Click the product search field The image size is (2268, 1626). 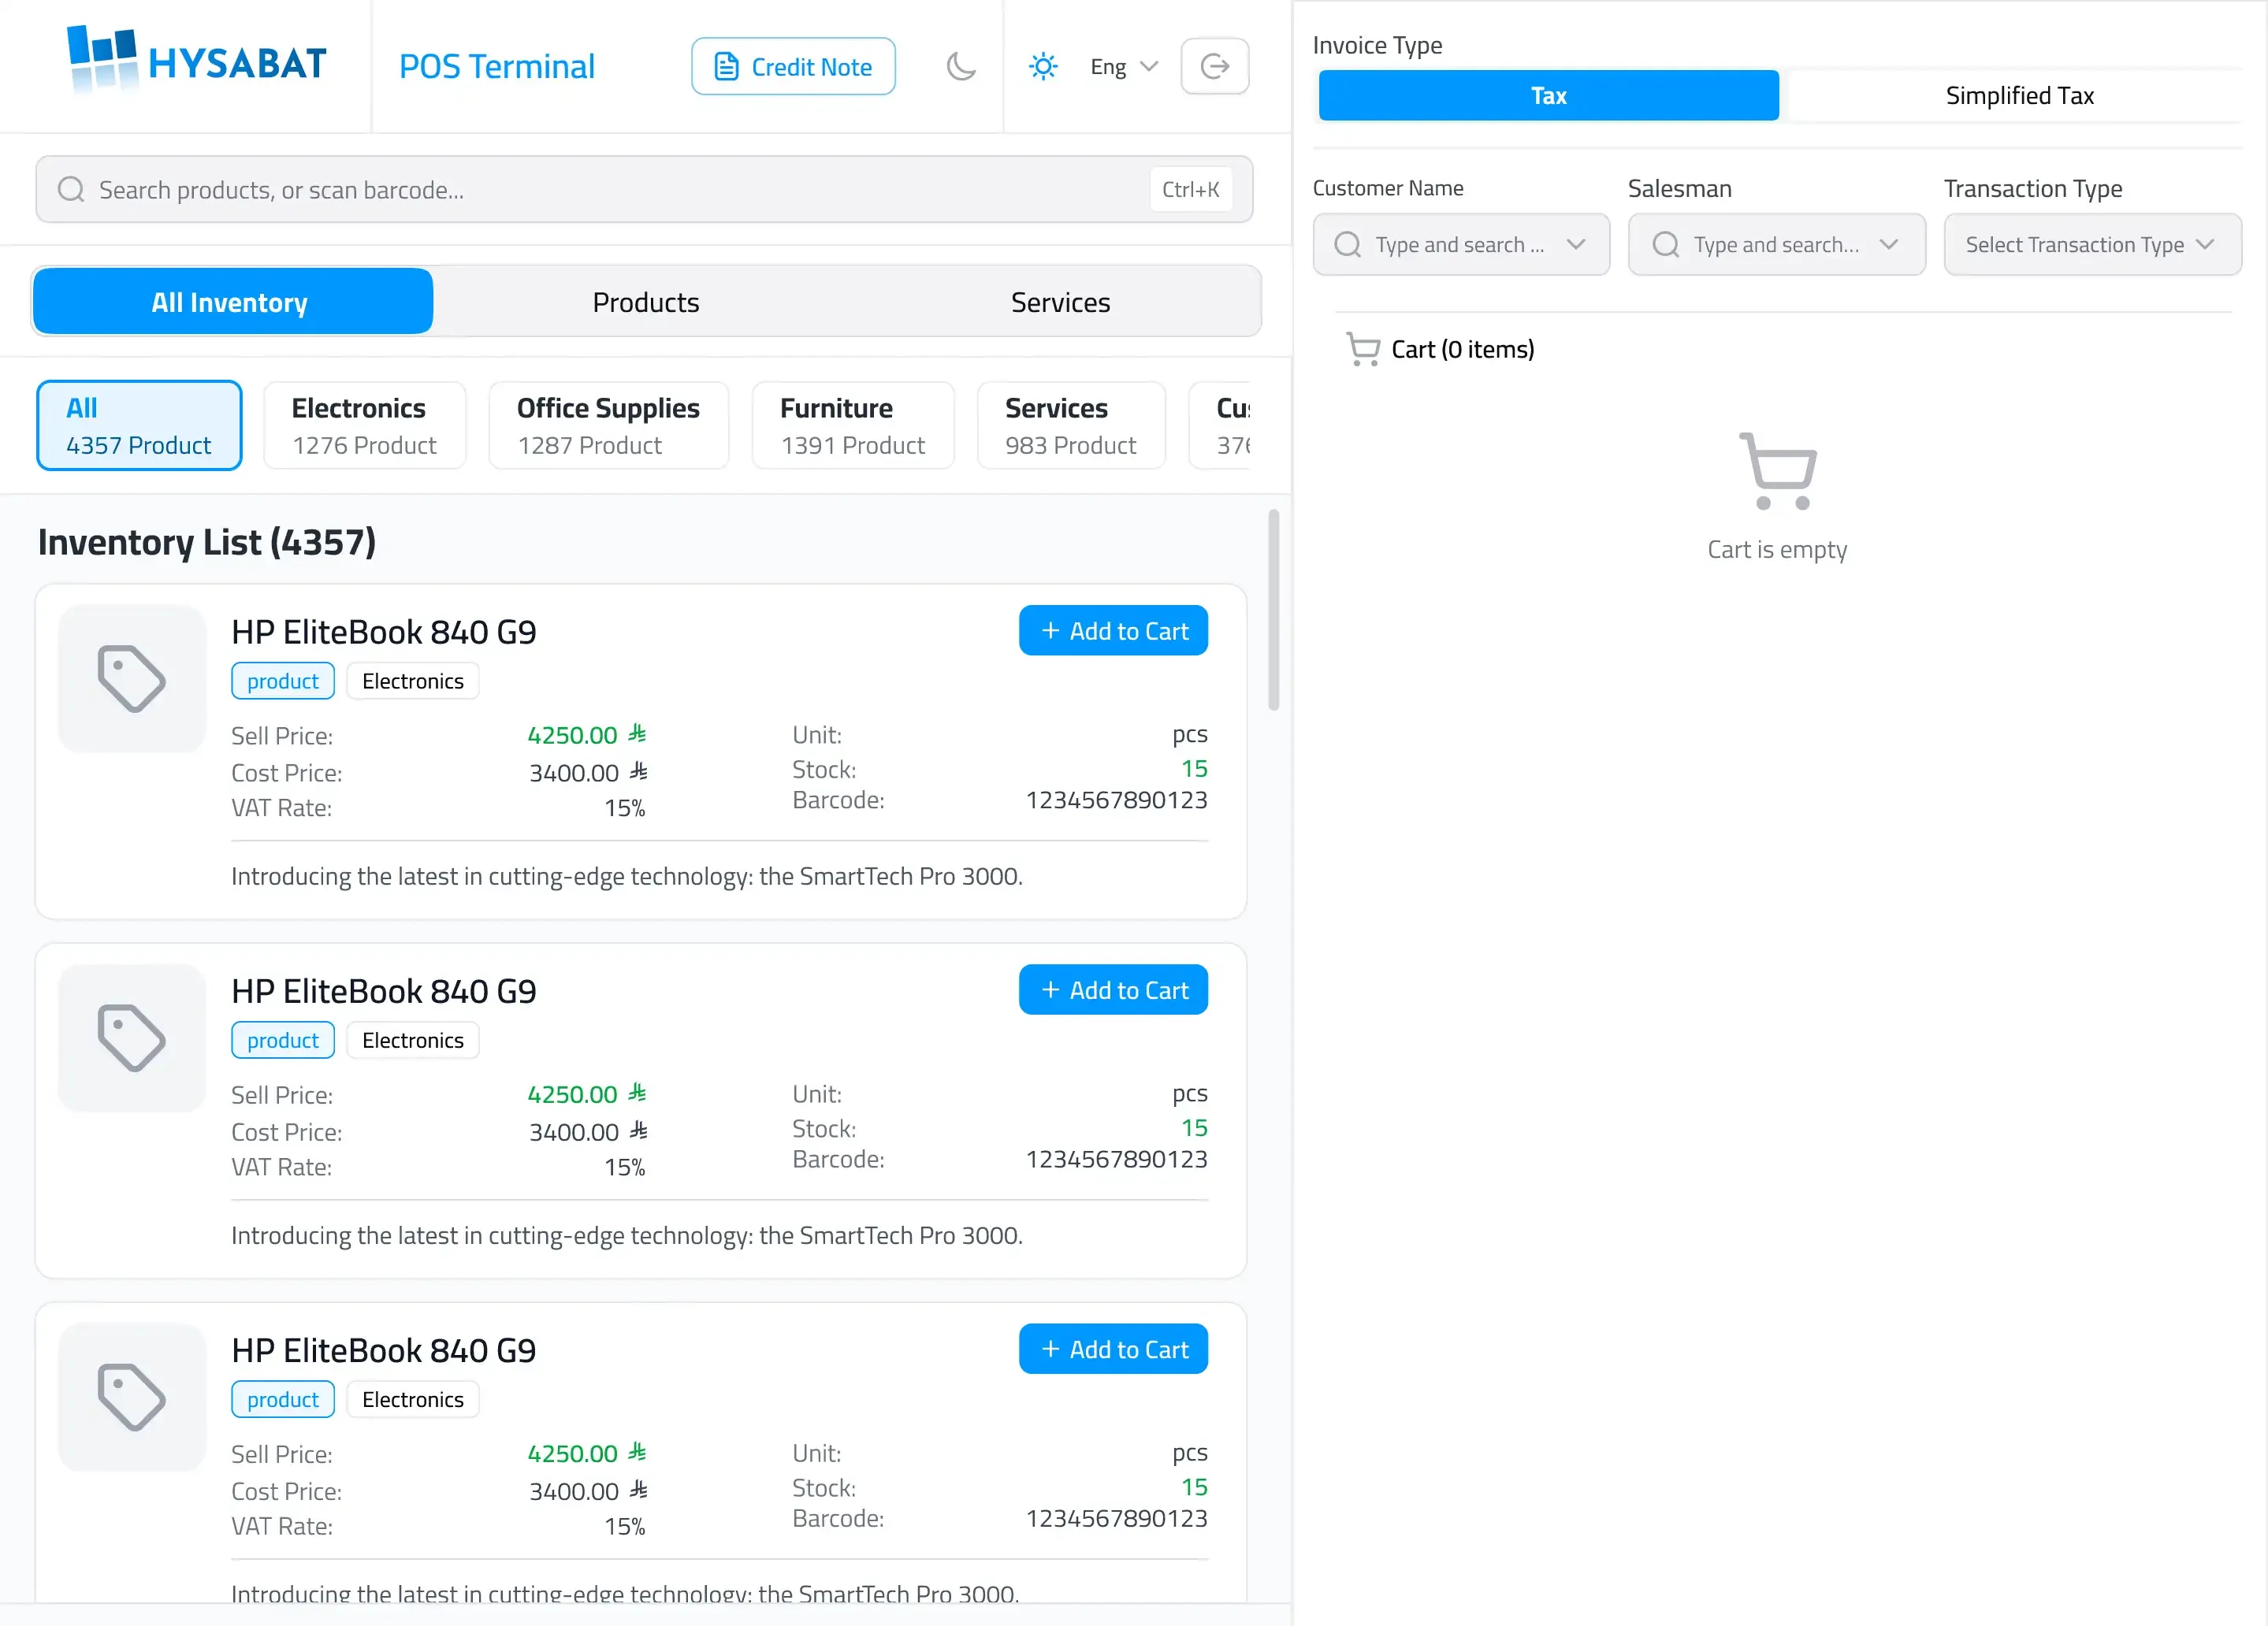coord(644,190)
